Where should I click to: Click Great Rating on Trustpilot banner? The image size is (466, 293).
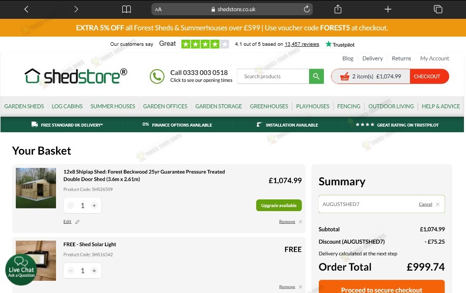tap(397, 125)
